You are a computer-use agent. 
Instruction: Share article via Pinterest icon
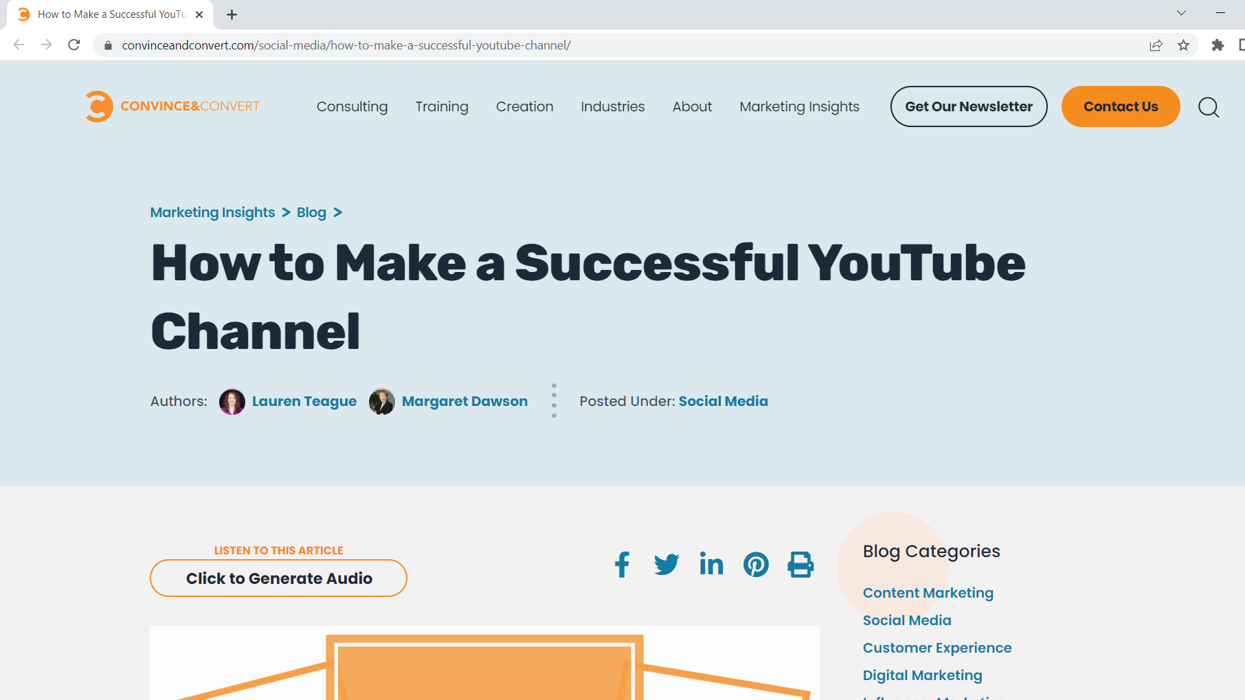click(756, 565)
